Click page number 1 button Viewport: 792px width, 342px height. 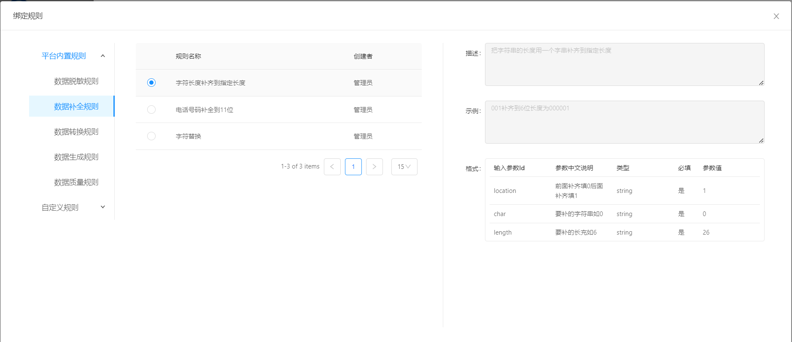coord(353,167)
